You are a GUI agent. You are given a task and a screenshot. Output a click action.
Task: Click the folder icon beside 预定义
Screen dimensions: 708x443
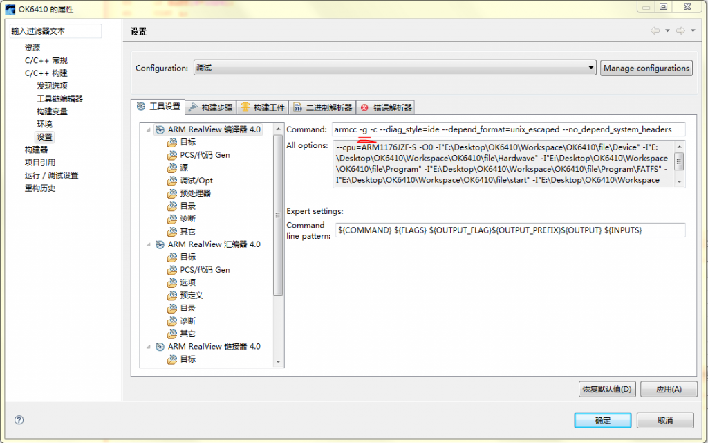pos(172,296)
